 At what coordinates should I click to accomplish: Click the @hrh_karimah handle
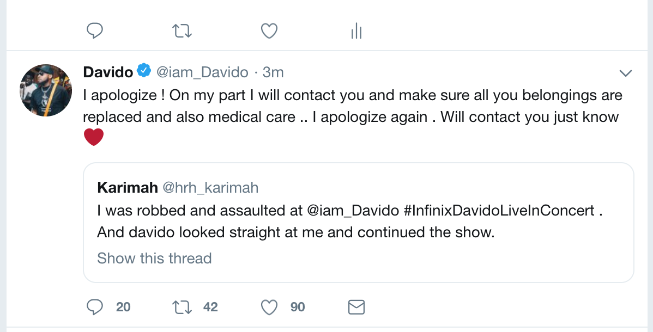[210, 188]
